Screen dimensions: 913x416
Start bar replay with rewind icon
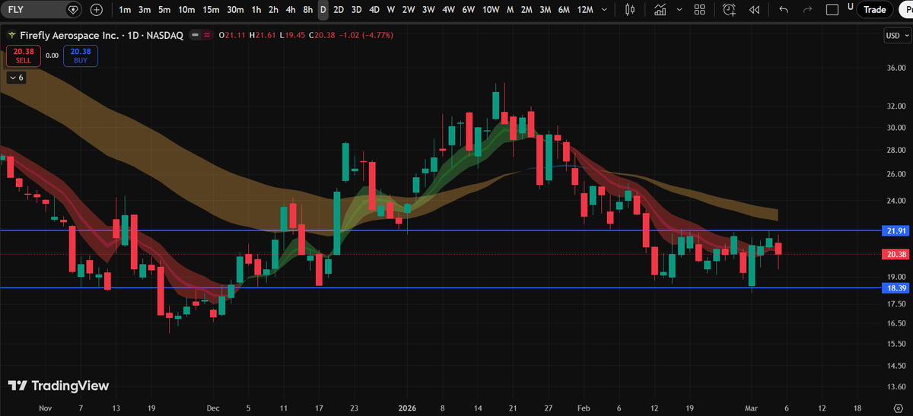(x=754, y=10)
